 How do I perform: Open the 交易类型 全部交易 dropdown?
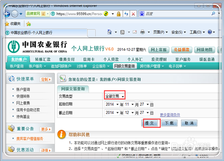tap(115, 96)
